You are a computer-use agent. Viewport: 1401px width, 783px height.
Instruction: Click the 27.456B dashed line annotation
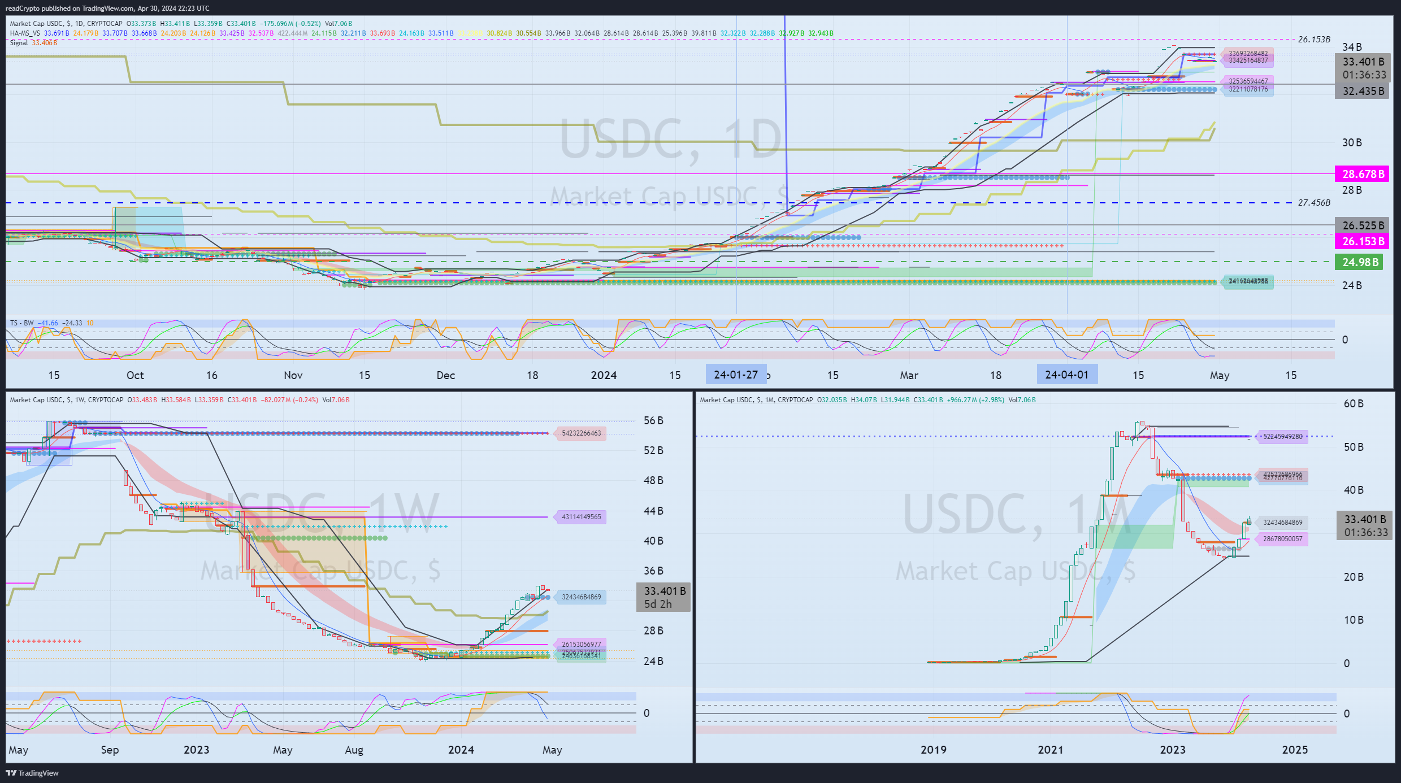(x=1314, y=202)
